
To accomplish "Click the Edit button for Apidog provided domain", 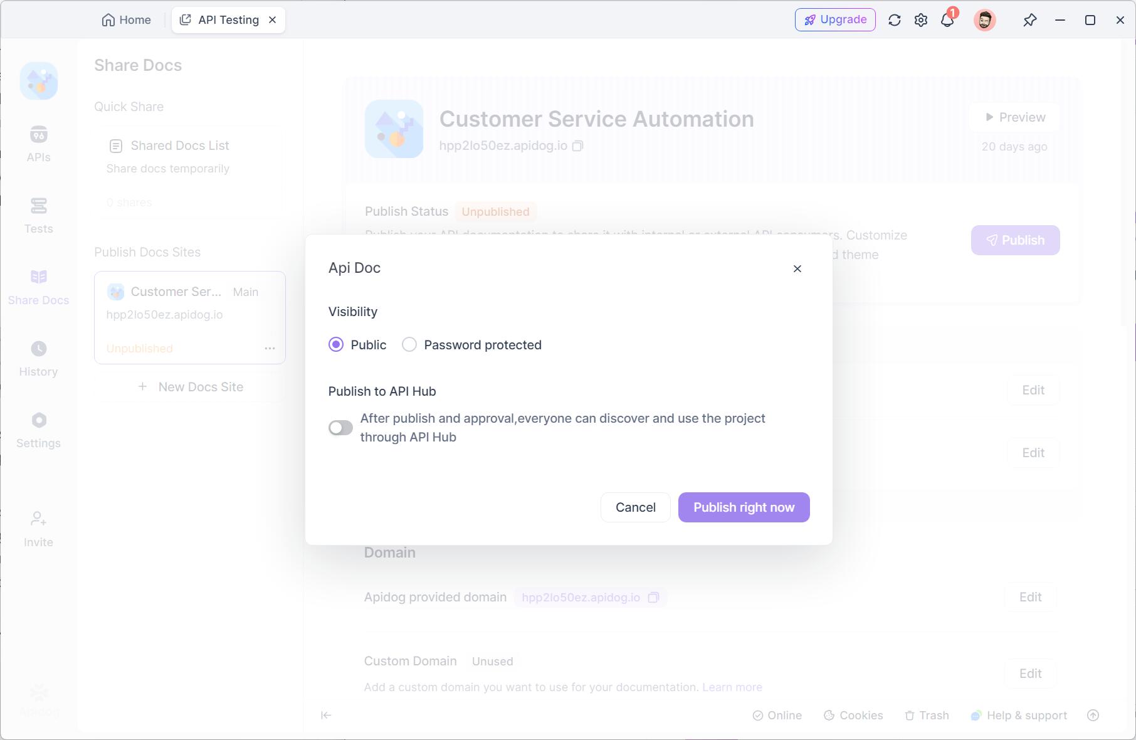I will 1031,597.
